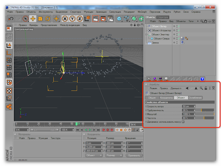Play the animation forward

coord(90,130)
